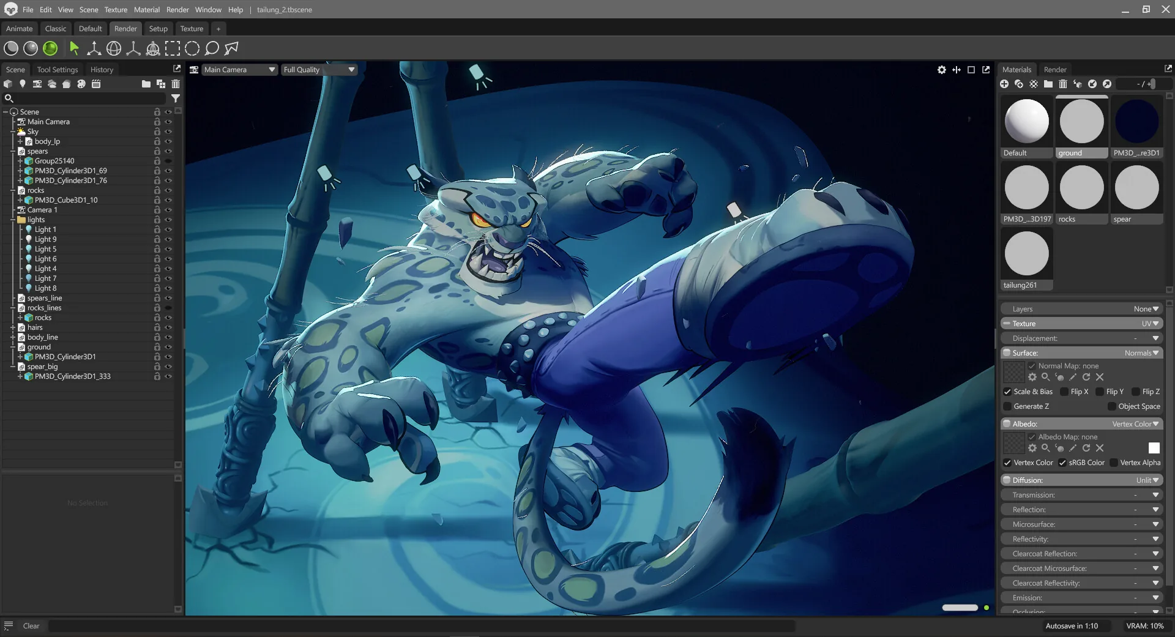
Task: Duplicate the selected material
Action: [1019, 84]
